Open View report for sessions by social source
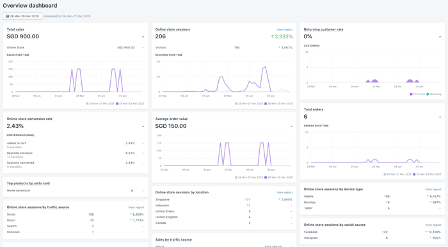This screenshot has width=448, height=247. (433, 225)
